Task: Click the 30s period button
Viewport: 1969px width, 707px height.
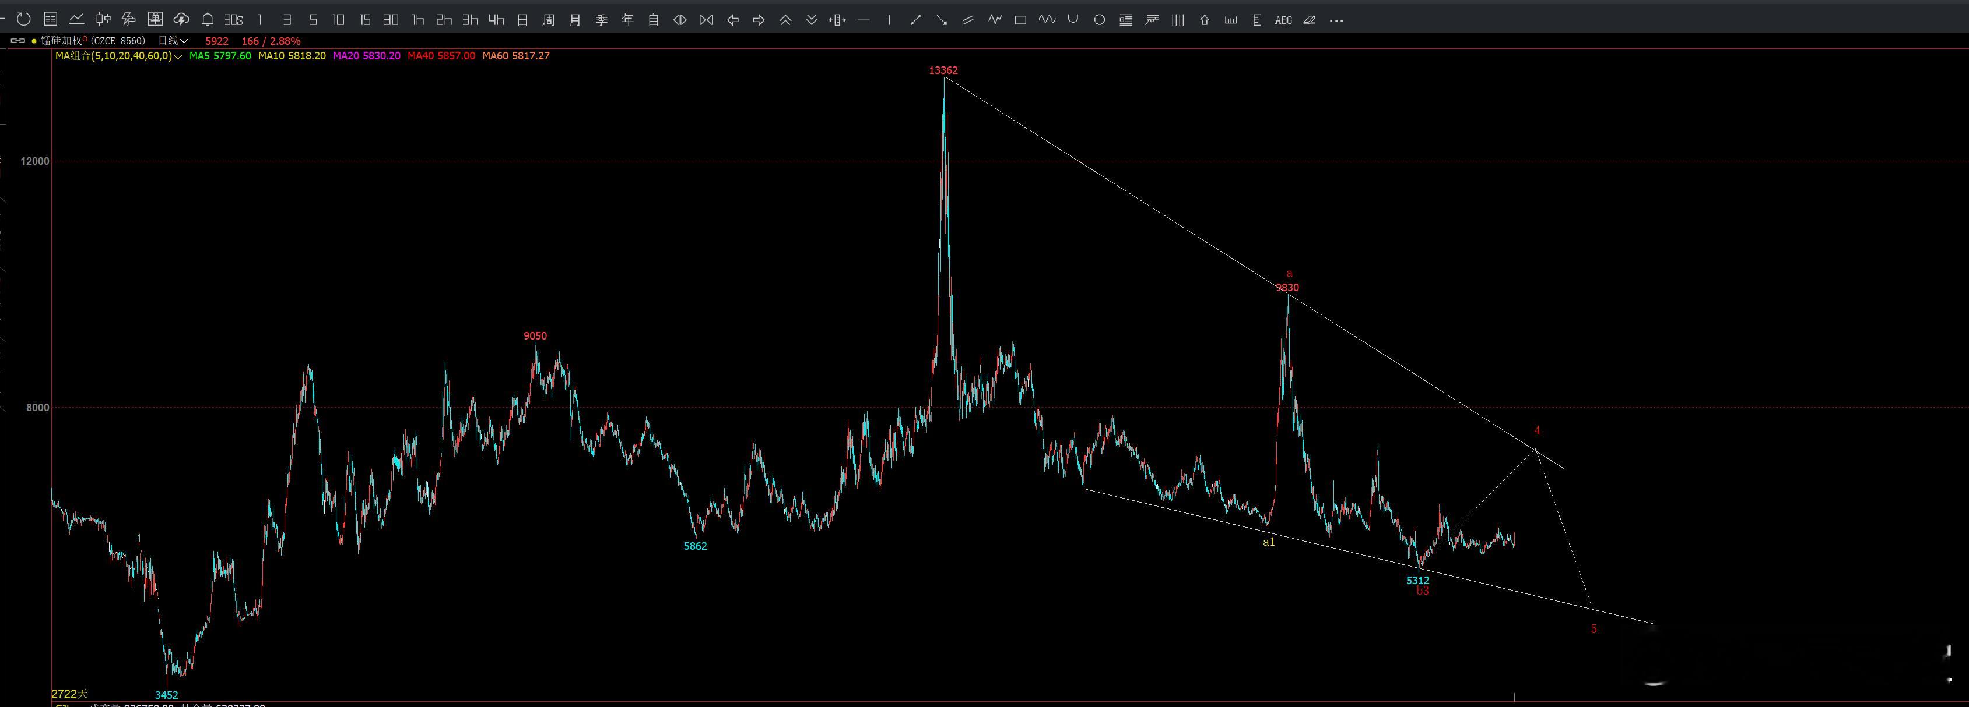Action: [234, 20]
